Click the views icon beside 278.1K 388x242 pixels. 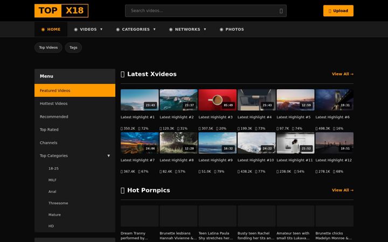click(317, 172)
